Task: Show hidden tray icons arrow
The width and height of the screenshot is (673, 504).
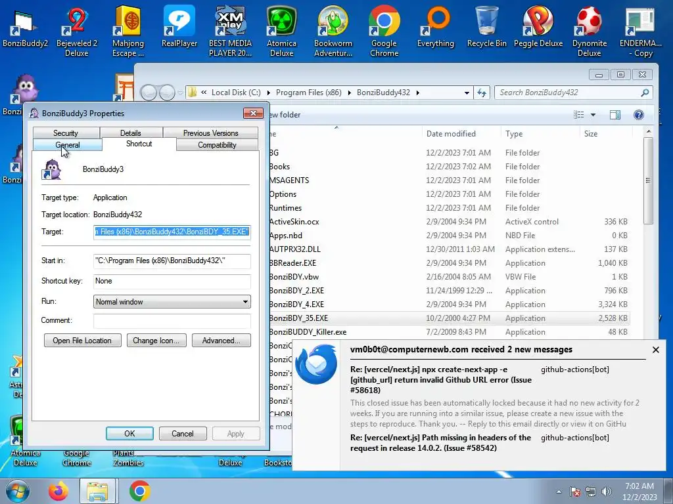Action: (559, 492)
